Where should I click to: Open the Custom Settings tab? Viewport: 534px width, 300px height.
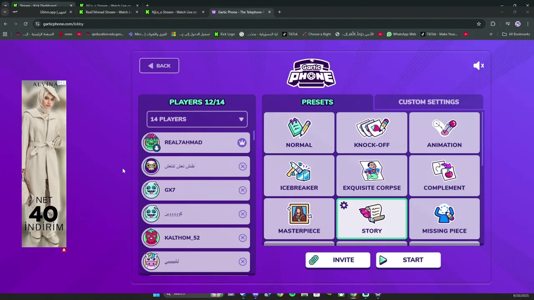click(x=428, y=102)
